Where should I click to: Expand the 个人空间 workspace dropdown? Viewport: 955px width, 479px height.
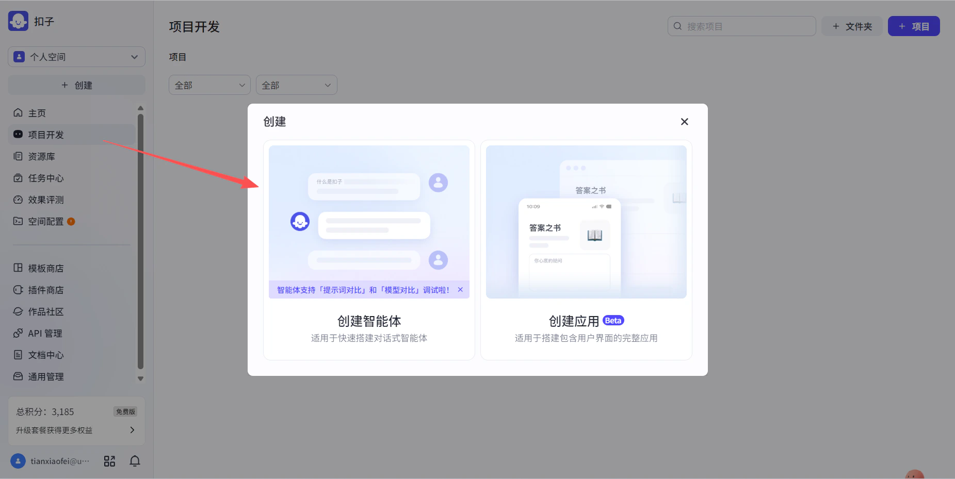[76, 57]
